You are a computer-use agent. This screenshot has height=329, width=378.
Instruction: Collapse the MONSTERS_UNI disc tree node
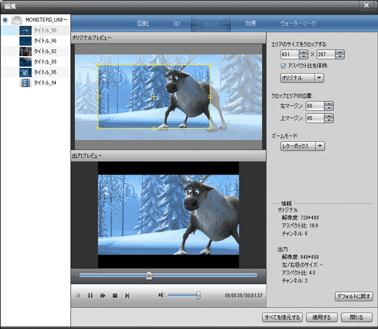tap(5, 20)
